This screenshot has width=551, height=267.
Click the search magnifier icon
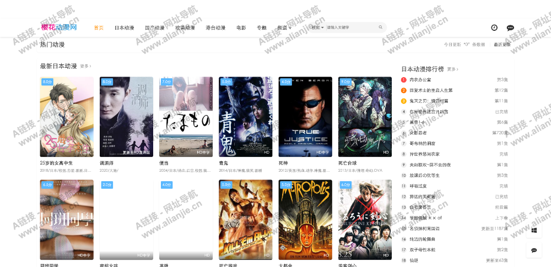click(x=380, y=27)
